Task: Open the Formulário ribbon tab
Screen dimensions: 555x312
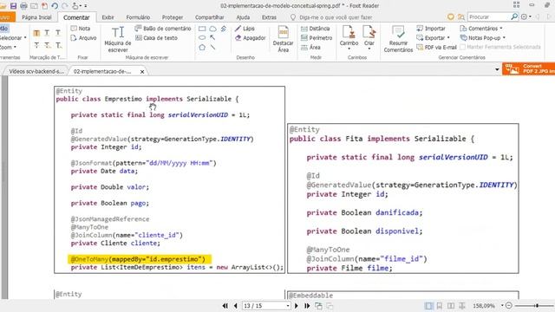Action: pos(138,17)
